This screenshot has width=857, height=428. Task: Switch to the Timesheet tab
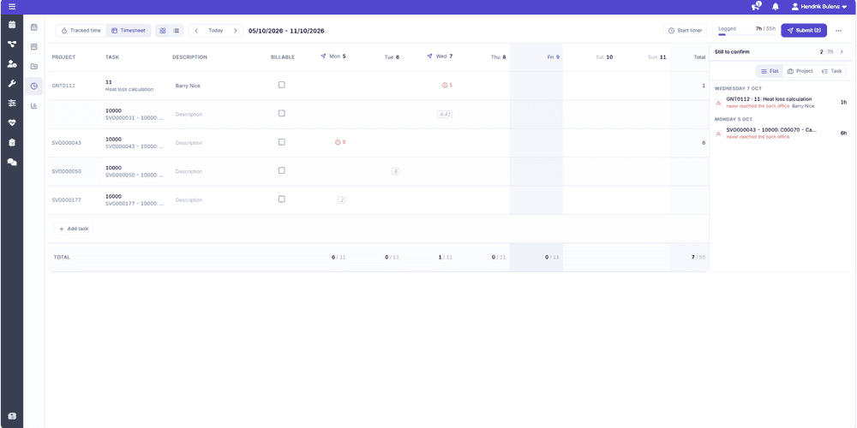tap(129, 31)
